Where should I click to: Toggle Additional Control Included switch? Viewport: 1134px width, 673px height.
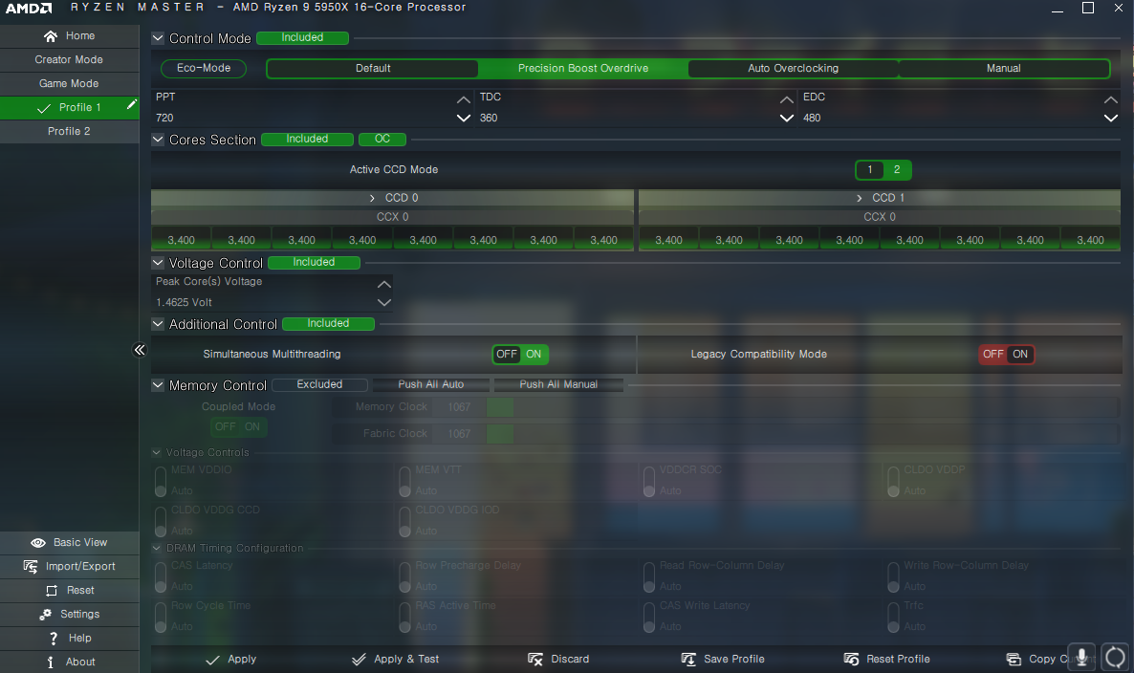(x=328, y=324)
